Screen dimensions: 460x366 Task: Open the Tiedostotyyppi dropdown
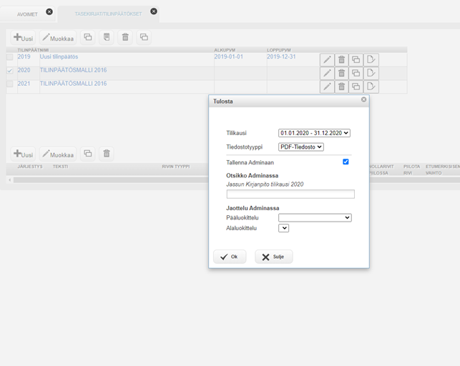click(x=301, y=147)
